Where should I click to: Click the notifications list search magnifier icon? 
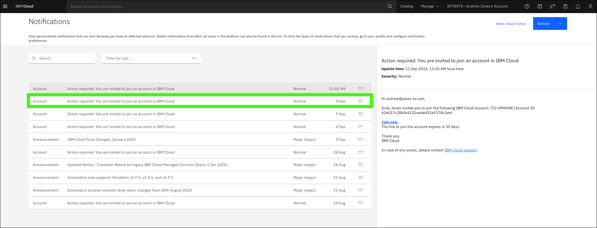coord(34,58)
